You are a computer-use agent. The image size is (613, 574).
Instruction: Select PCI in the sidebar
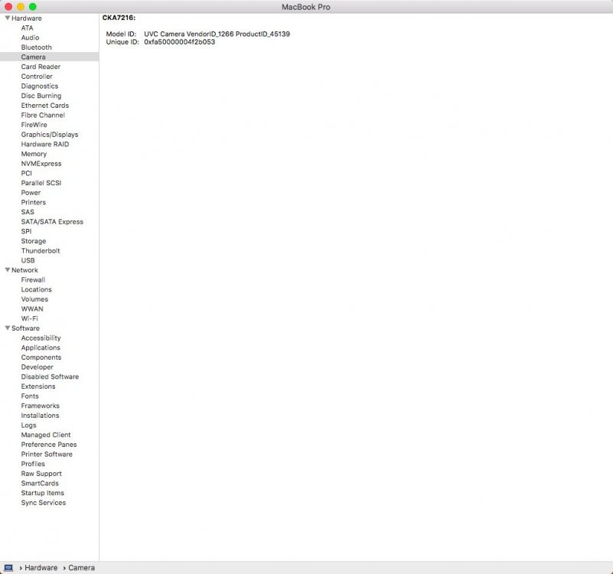pyautogui.click(x=27, y=173)
